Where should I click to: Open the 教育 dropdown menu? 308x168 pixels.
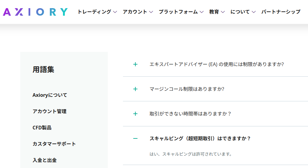tap(217, 12)
